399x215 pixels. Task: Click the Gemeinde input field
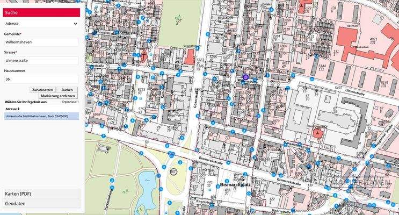click(x=41, y=41)
